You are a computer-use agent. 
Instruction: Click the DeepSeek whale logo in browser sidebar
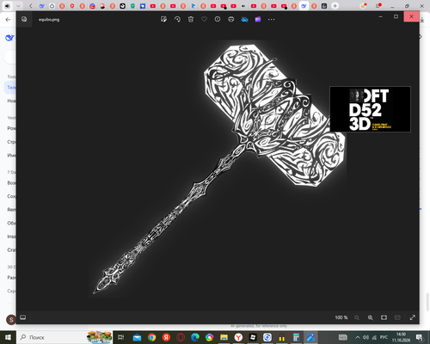tap(9, 38)
